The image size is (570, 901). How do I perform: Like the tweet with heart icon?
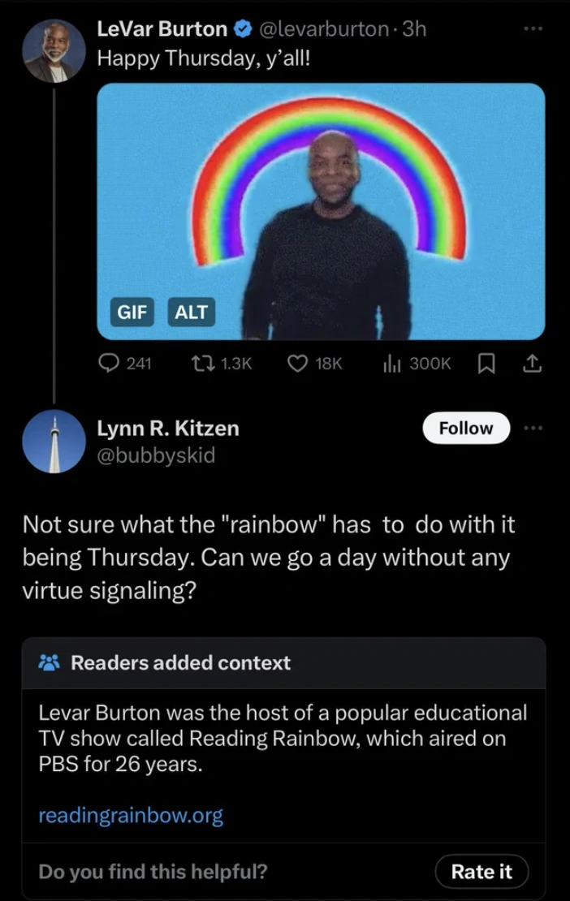297,364
